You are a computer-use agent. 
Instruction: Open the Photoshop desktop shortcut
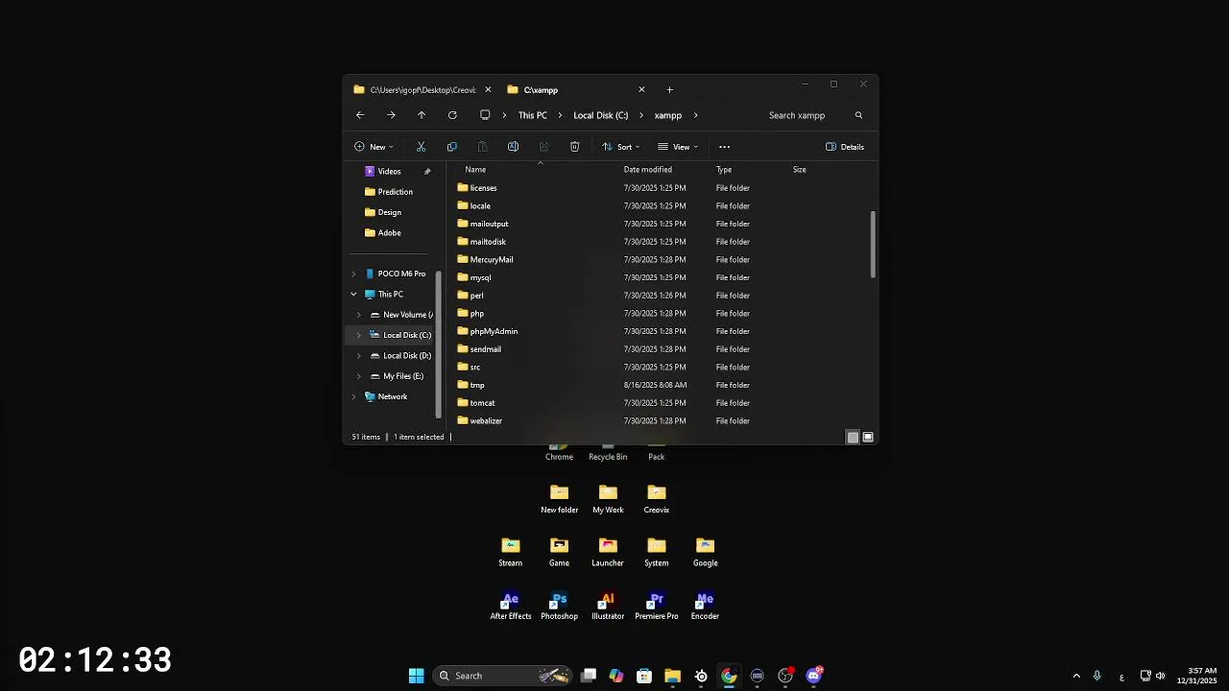pyautogui.click(x=559, y=606)
